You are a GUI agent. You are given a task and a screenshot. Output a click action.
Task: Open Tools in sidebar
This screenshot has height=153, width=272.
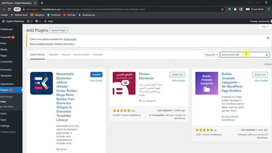pos(3,120)
